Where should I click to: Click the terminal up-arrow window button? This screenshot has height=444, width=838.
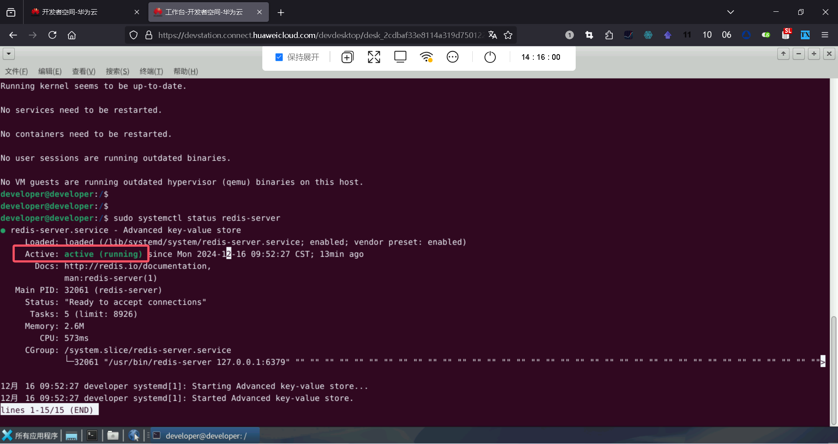[783, 54]
